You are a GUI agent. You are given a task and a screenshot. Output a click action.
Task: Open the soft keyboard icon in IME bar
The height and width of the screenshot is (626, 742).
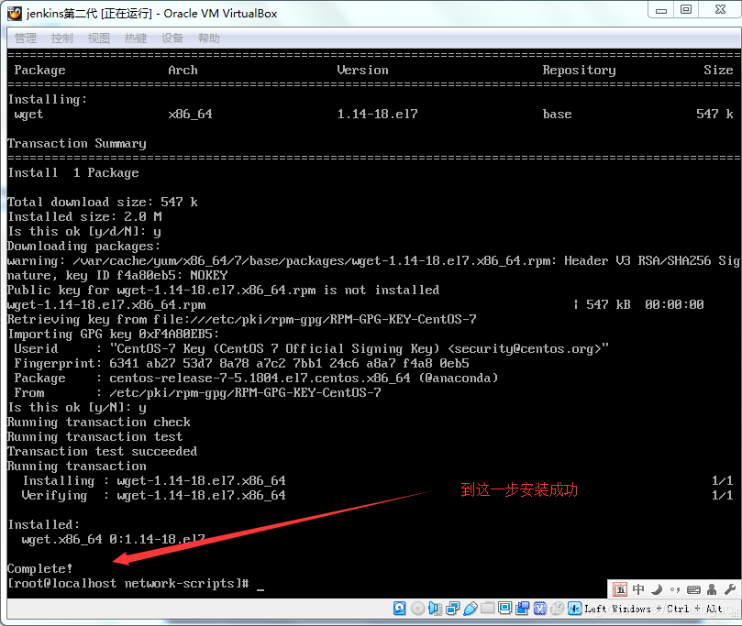(693, 589)
